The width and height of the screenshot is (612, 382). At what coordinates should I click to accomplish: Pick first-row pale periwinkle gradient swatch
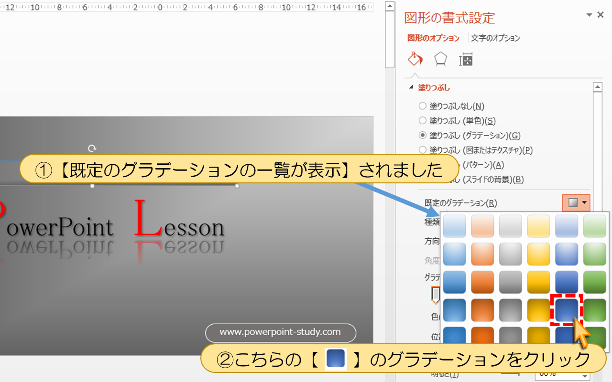pos(567,226)
